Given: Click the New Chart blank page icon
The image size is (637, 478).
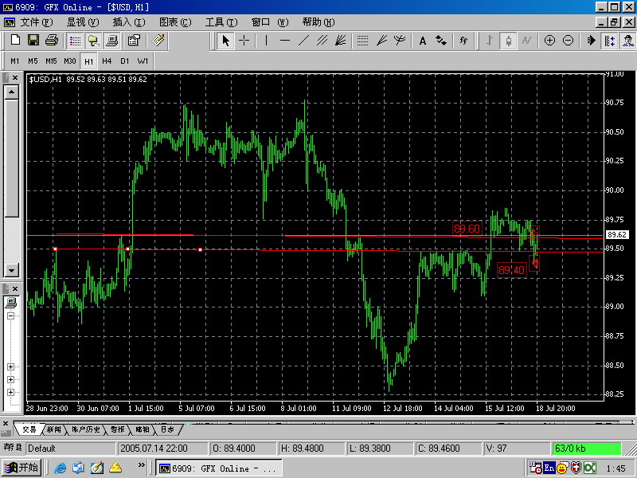Looking at the screenshot, I should 15,40.
